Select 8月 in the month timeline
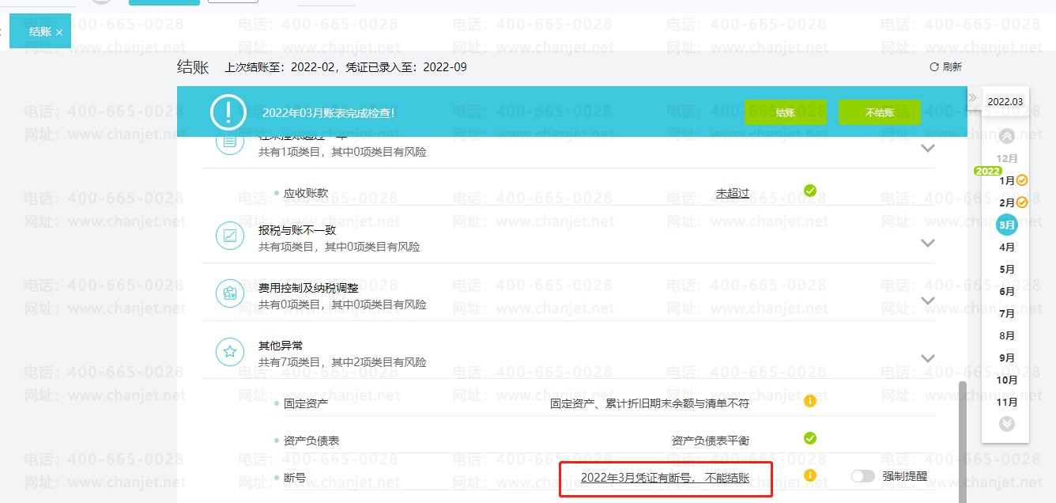Viewport: 1056px width, 503px height. [1007, 335]
